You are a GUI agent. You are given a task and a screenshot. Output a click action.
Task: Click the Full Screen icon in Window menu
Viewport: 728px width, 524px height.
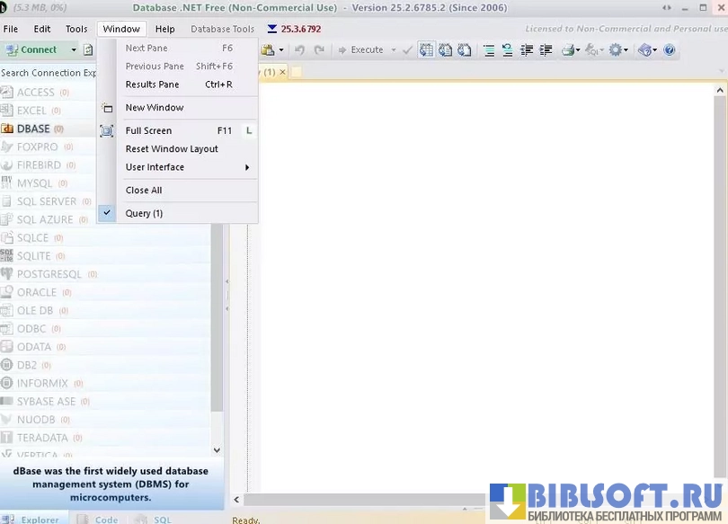pos(107,130)
